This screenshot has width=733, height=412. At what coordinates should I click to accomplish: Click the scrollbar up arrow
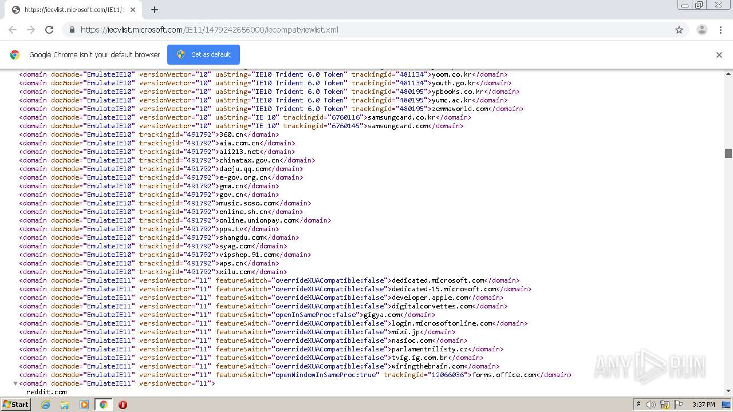click(728, 73)
